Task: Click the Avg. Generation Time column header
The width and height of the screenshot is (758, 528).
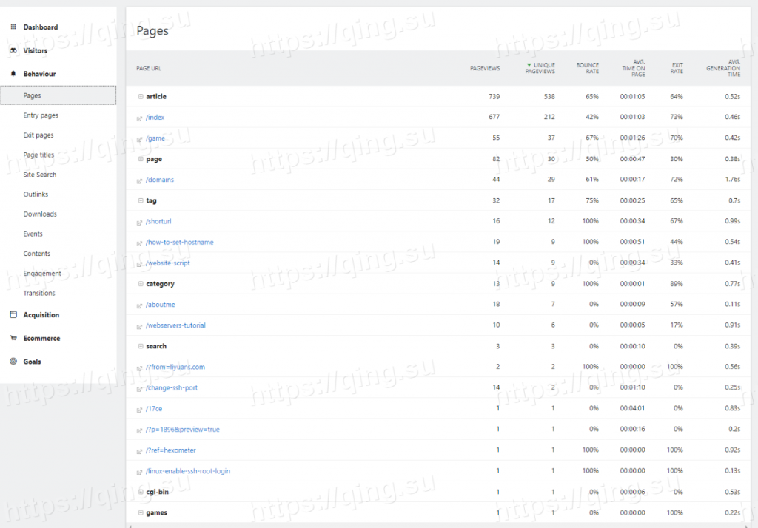Action: [723, 68]
